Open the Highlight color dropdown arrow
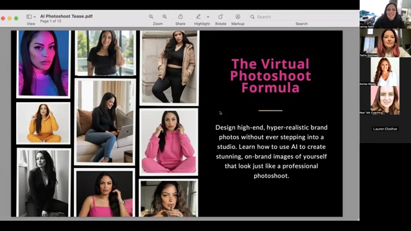 (208, 17)
